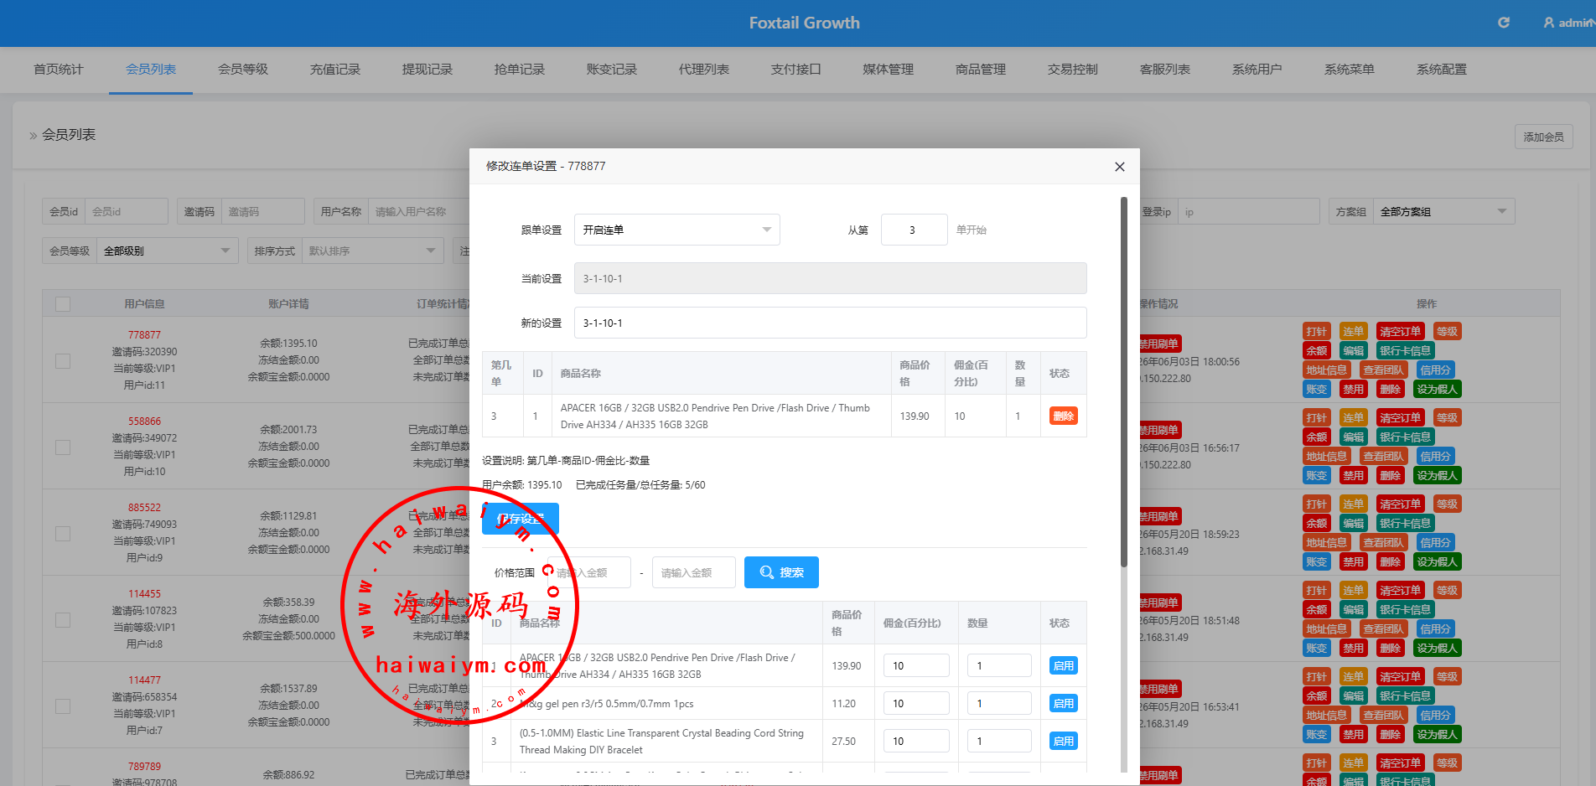This screenshot has height=786, width=1596.
Task: Click 编辑 for user 778877
Action: 1354,351
